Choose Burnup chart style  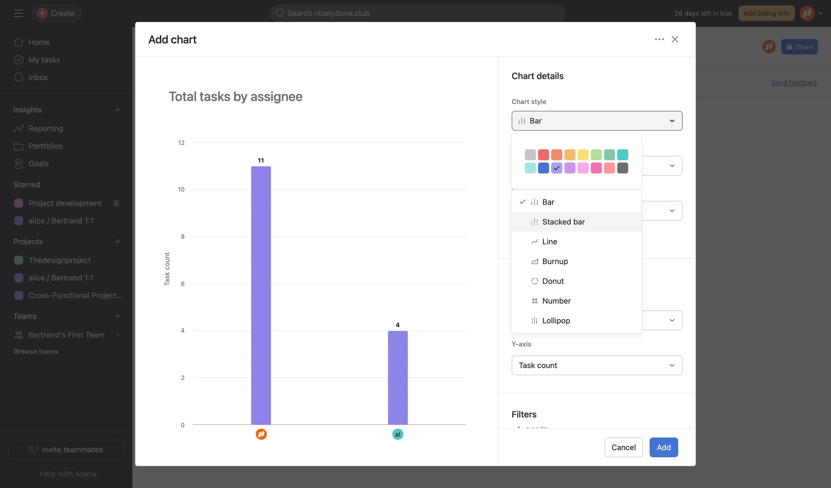[x=577, y=261]
